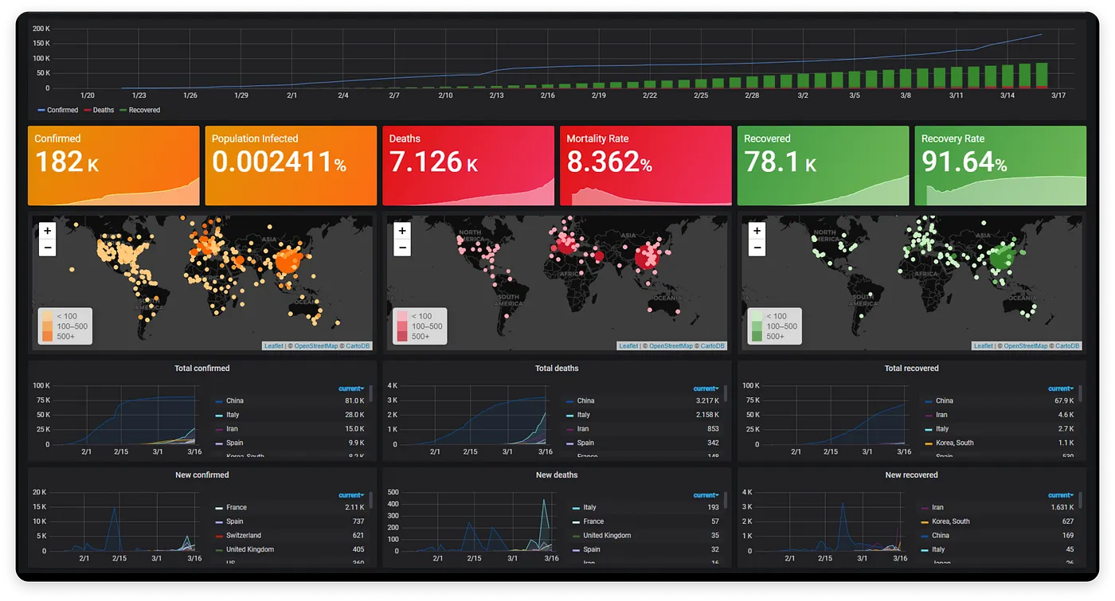Zoom in on the Confirmed cases map
1115x601 pixels.
coord(47,231)
